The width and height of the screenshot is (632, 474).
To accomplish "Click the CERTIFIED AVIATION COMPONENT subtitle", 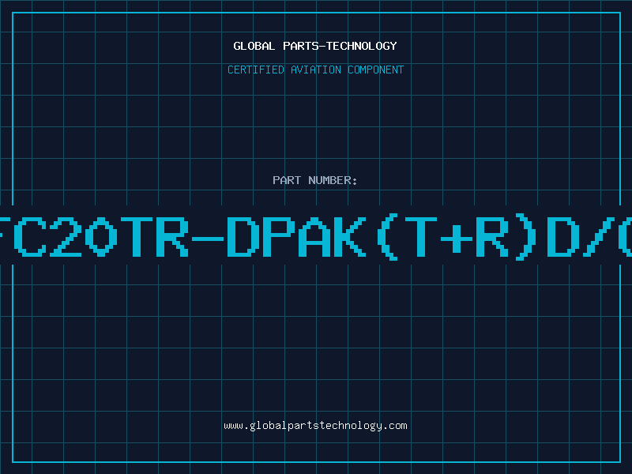I will (315, 70).
